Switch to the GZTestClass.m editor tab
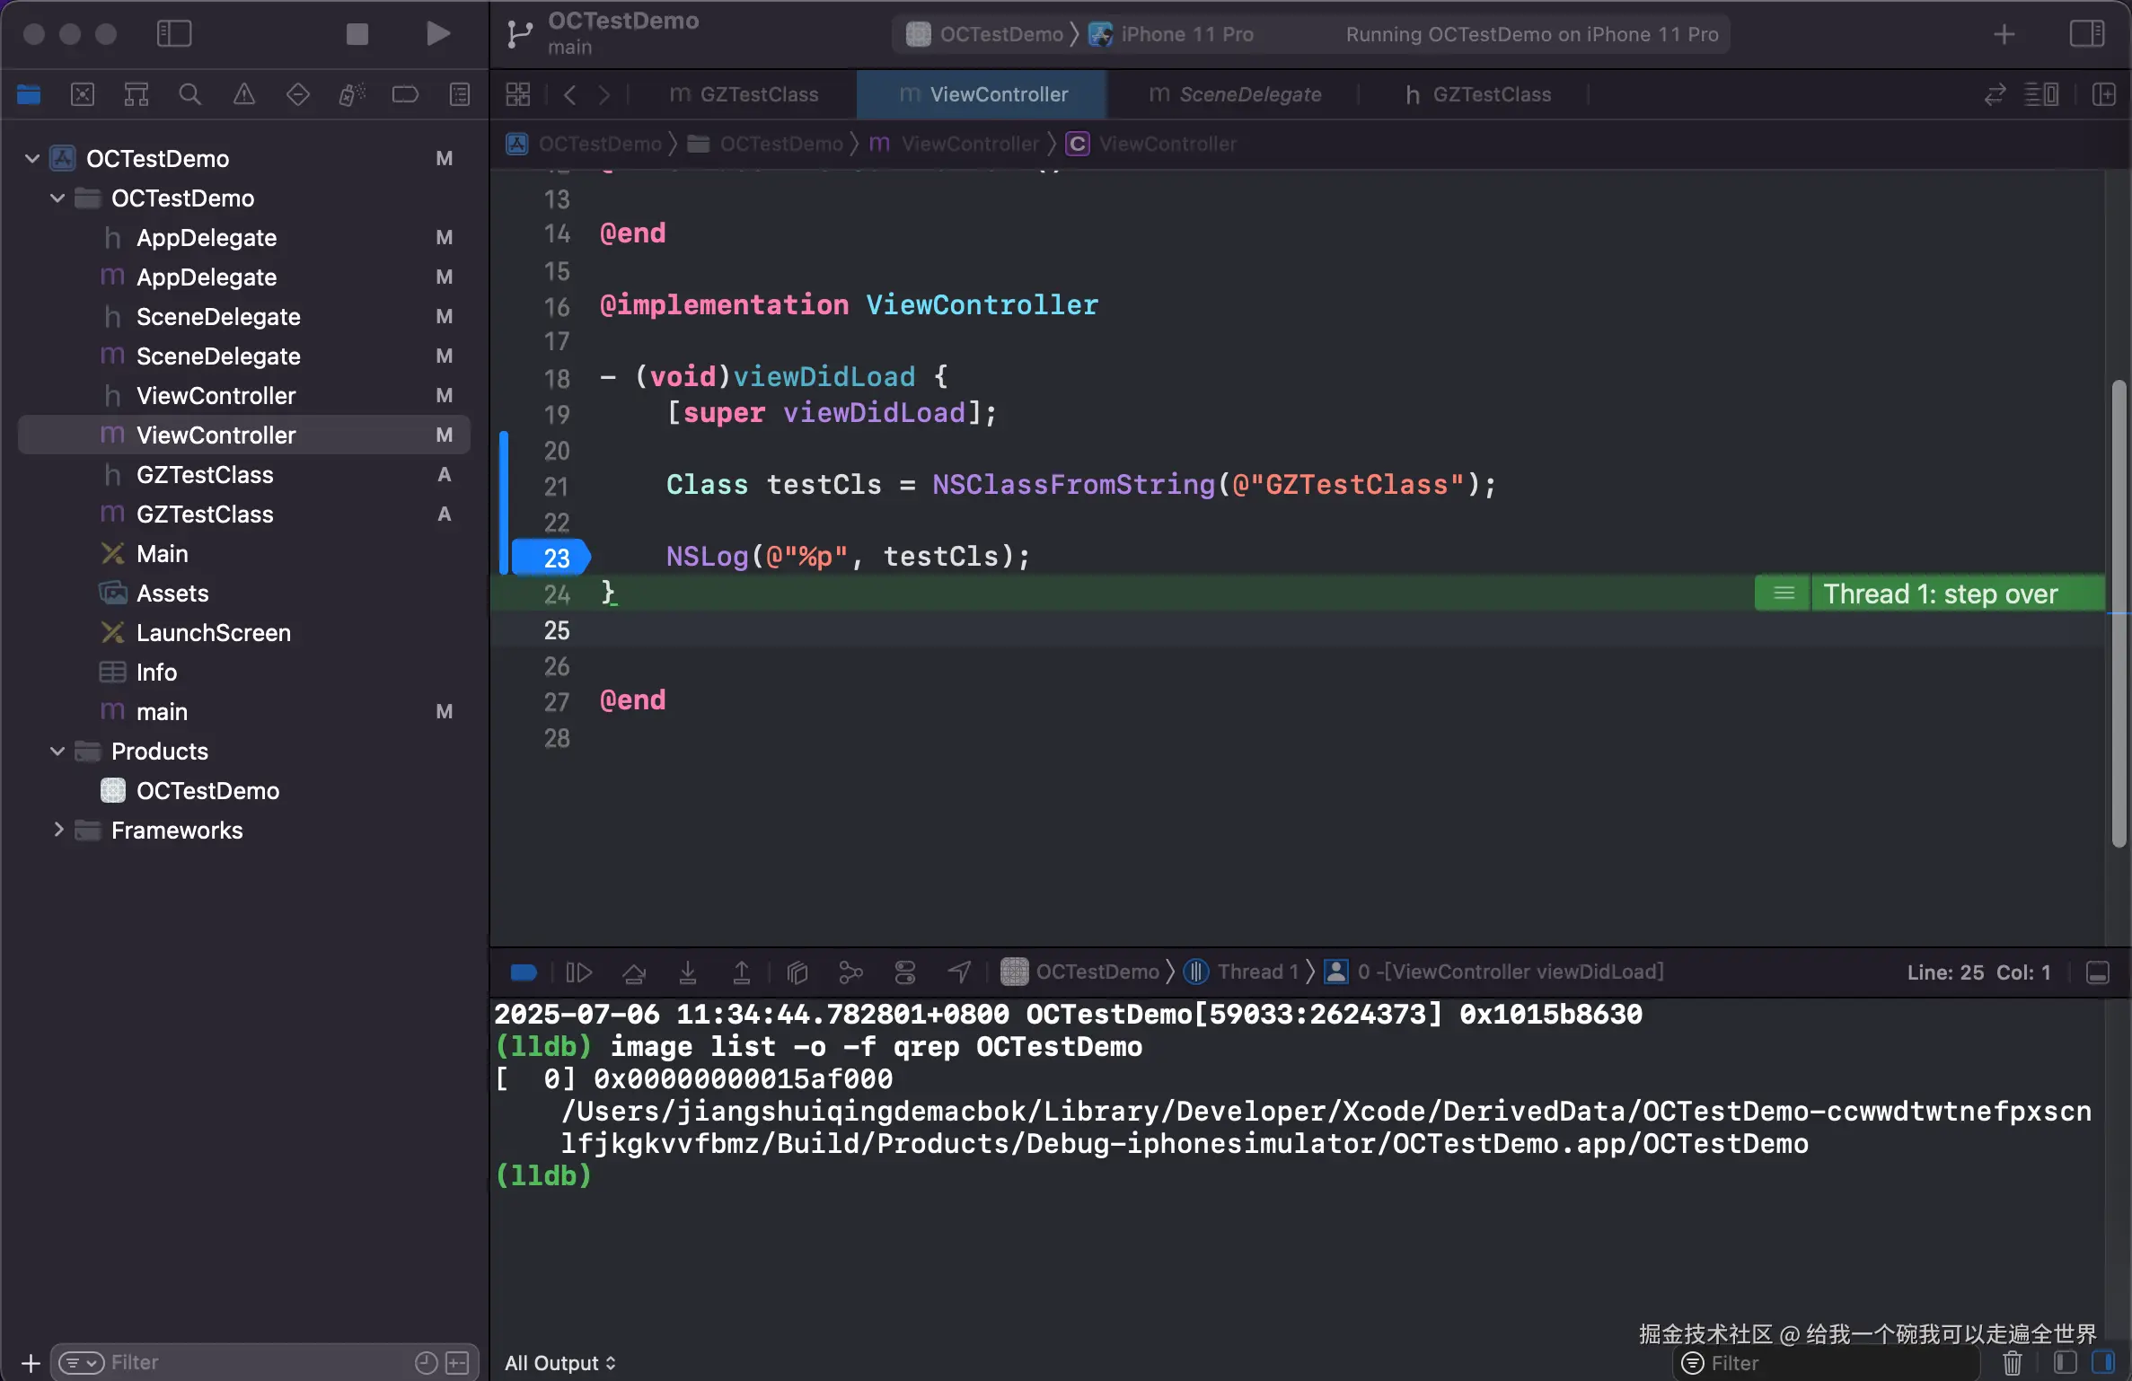Viewport: 2132px width, 1381px height. [745, 94]
